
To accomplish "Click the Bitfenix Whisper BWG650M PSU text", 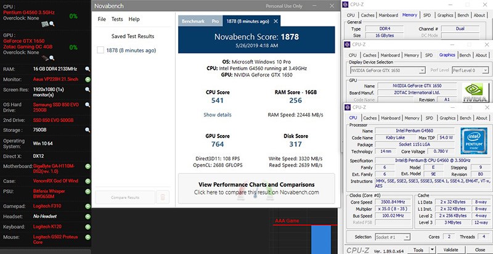I will point(49,194).
